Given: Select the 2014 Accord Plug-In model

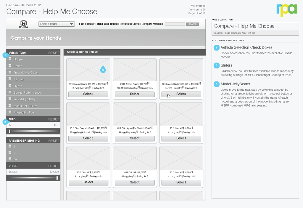Looking at the screenshot, I should (135, 94).
